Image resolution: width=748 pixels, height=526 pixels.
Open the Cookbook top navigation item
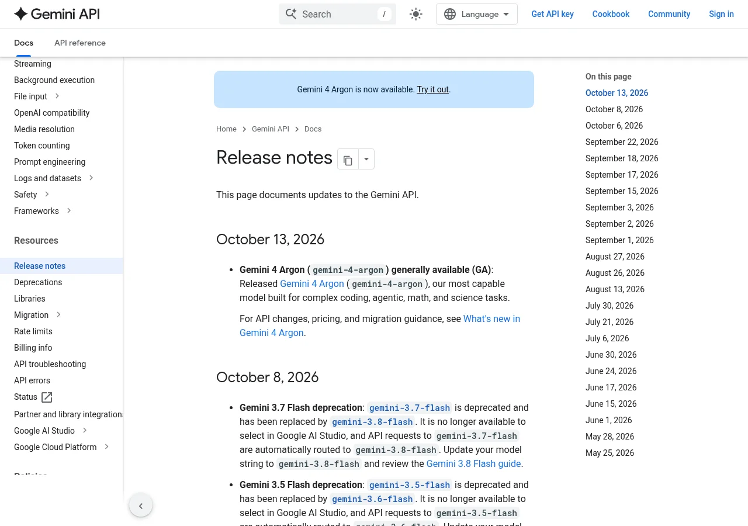(611, 14)
